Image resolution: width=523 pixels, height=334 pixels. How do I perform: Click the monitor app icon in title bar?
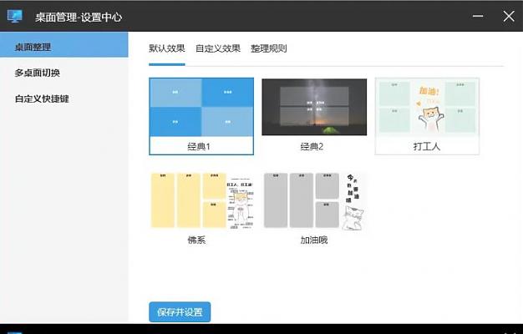tap(14, 16)
